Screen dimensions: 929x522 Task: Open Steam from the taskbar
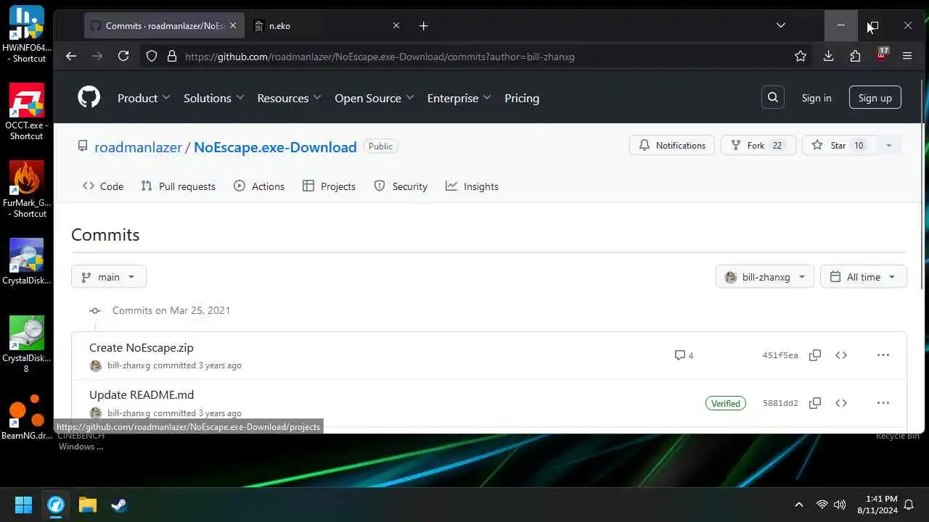click(118, 505)
